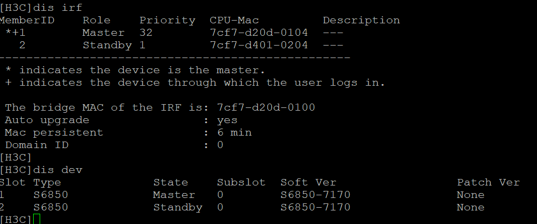Click the CPU-Mac column header
The height and width of the screenshot is (224, 537).
[234, 20]
